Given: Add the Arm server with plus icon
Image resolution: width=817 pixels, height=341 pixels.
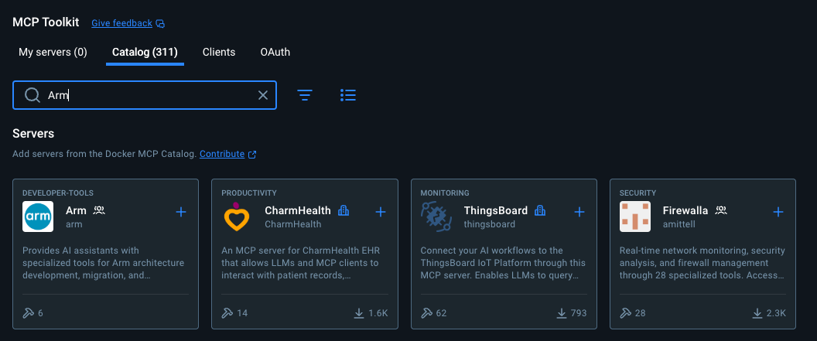Looking at the screenshot, I should [x=181, y=212].
